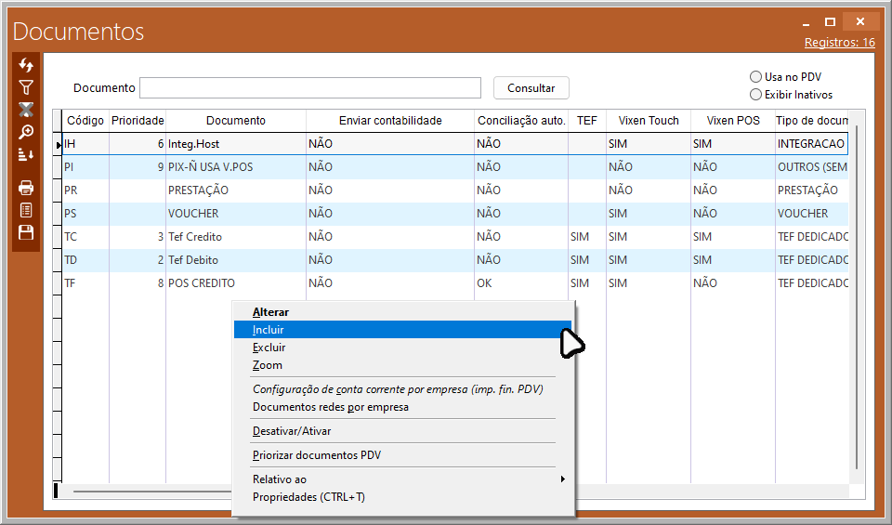Select the 'Tef Credito' row in table
Image resolution: width=892 pixels, height=525 pixels.
[x=195, y=237]
